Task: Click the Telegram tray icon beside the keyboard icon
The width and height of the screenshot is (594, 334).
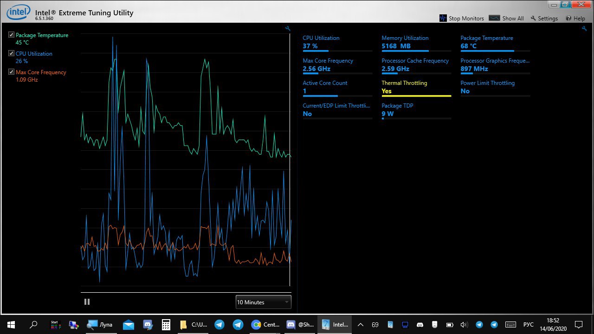Action: 494,325
